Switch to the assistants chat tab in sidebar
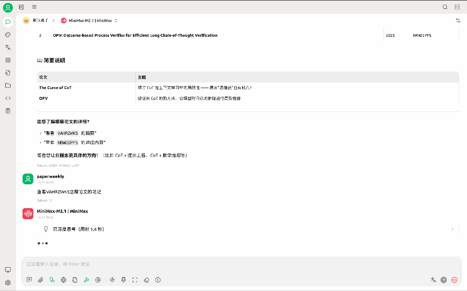Screen dimensions: 467x291 (x=8, y=22)
